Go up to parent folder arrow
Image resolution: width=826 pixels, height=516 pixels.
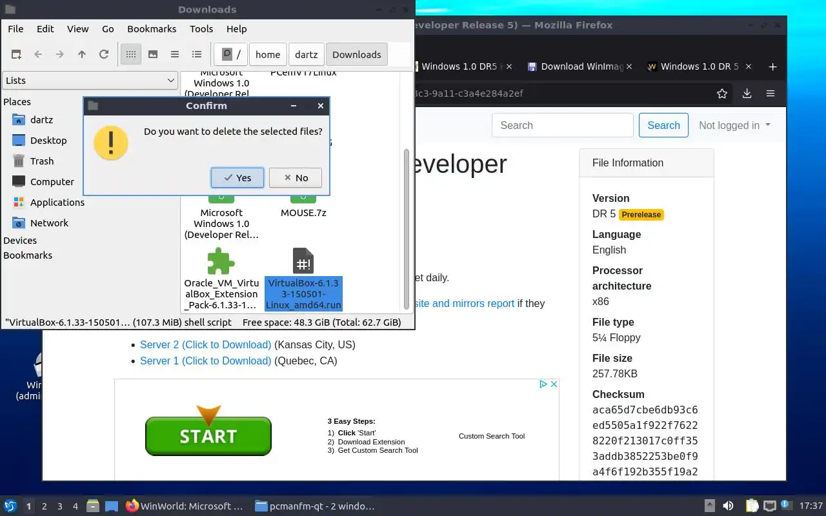tap(82, 54)
